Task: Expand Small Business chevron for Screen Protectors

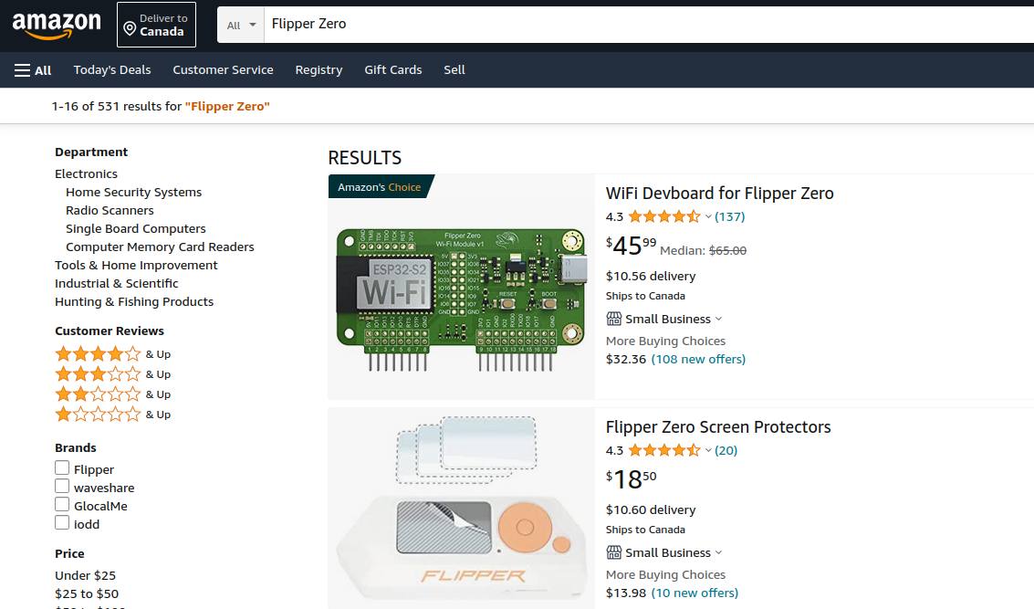Action: [x=718, y=552]
